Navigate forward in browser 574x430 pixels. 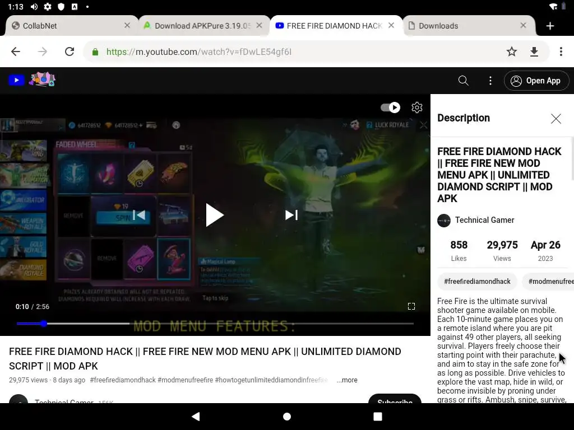pos(43,52)
